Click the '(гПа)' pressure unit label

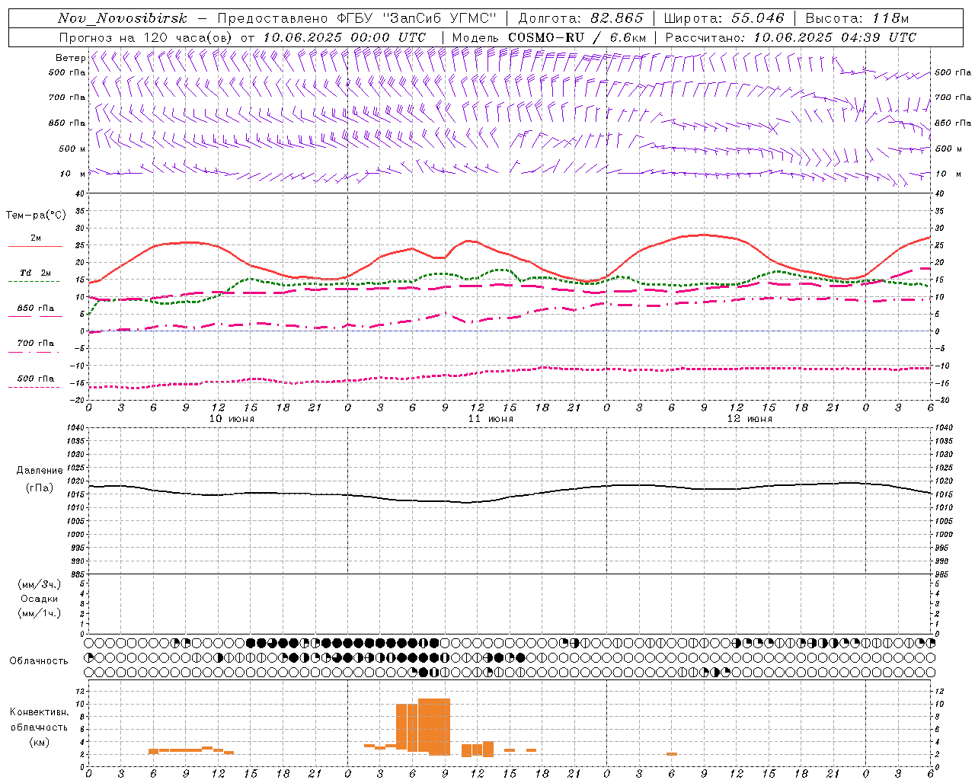tap(40, 487)
